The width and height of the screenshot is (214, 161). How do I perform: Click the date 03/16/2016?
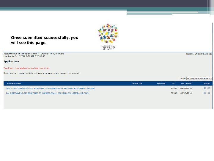click(x=186, y=93)
